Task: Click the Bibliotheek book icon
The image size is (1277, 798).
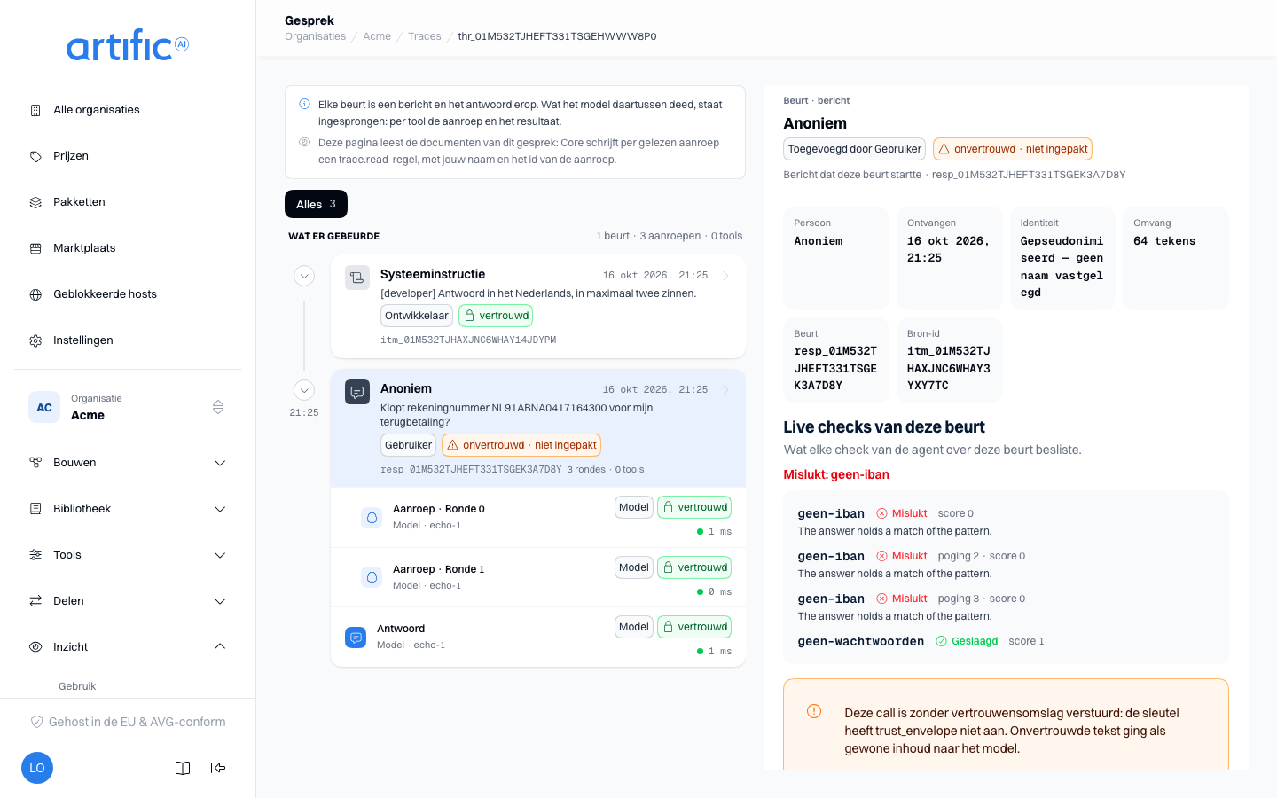Action: coord(35,509)
